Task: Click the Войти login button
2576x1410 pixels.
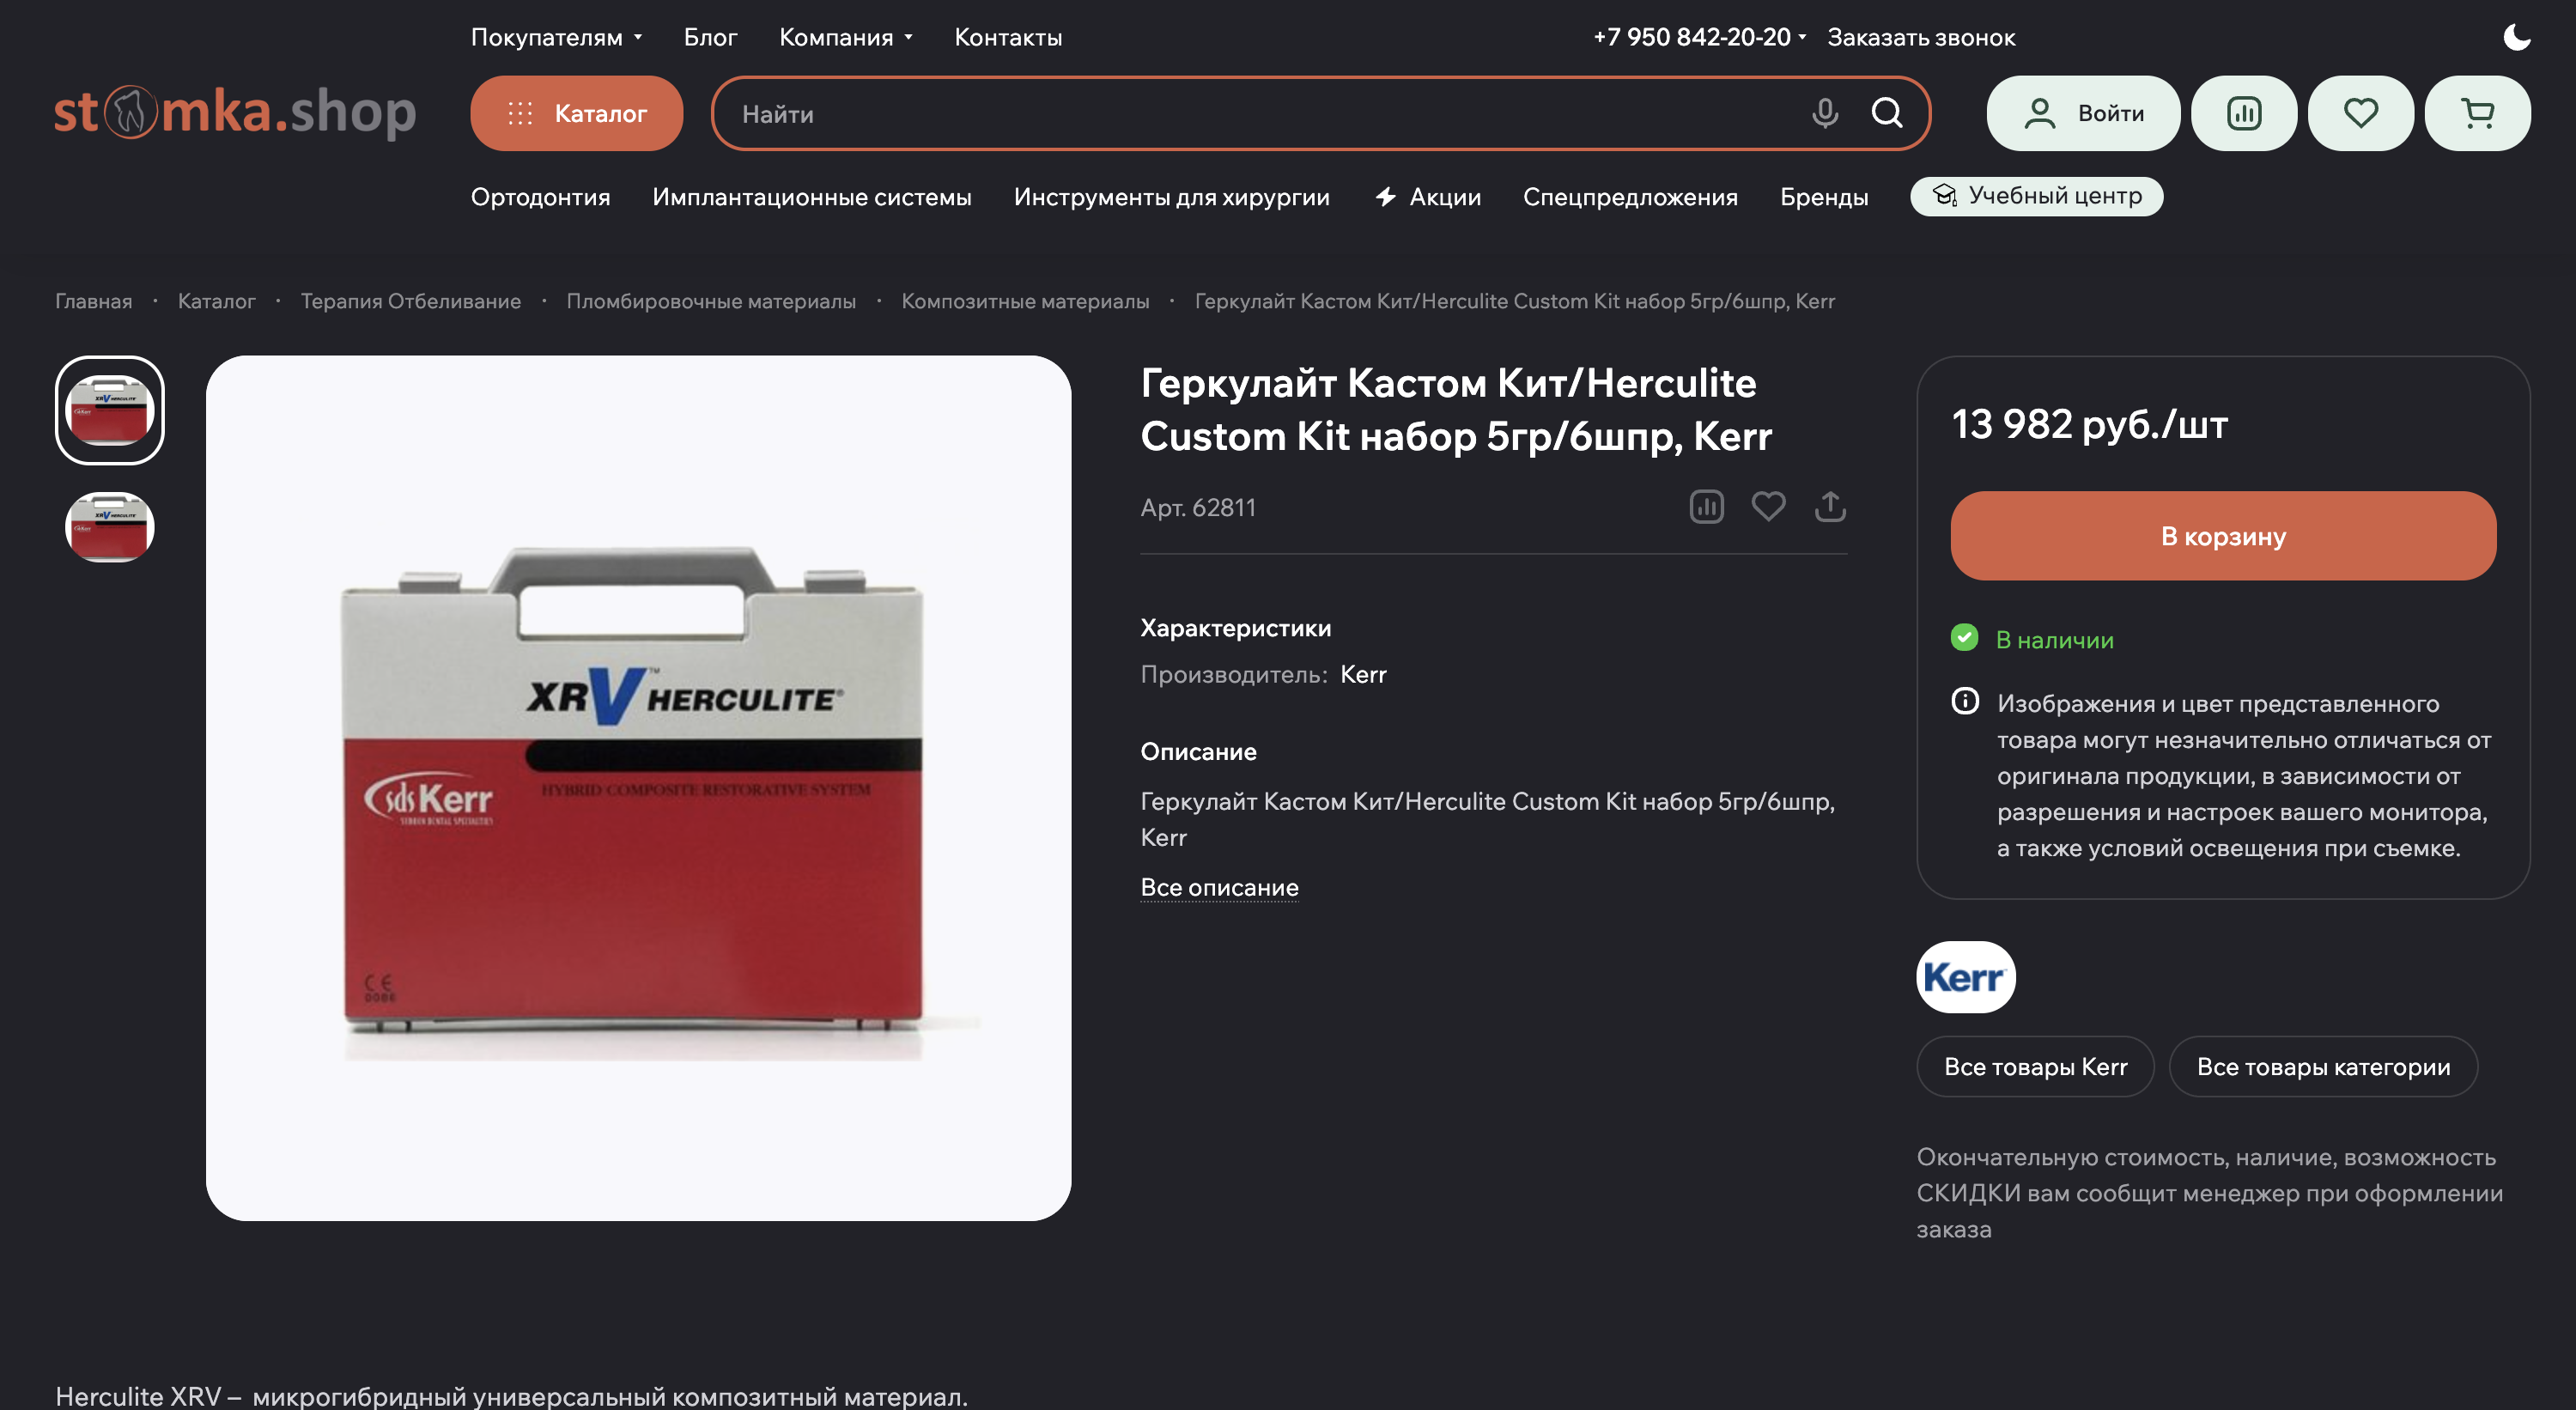Action: coord(2083,113)
